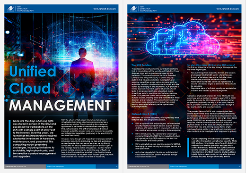Click the Network Box logo on the right page
Viewport: 246px width, 173px height.
click(x=133, y=8)
